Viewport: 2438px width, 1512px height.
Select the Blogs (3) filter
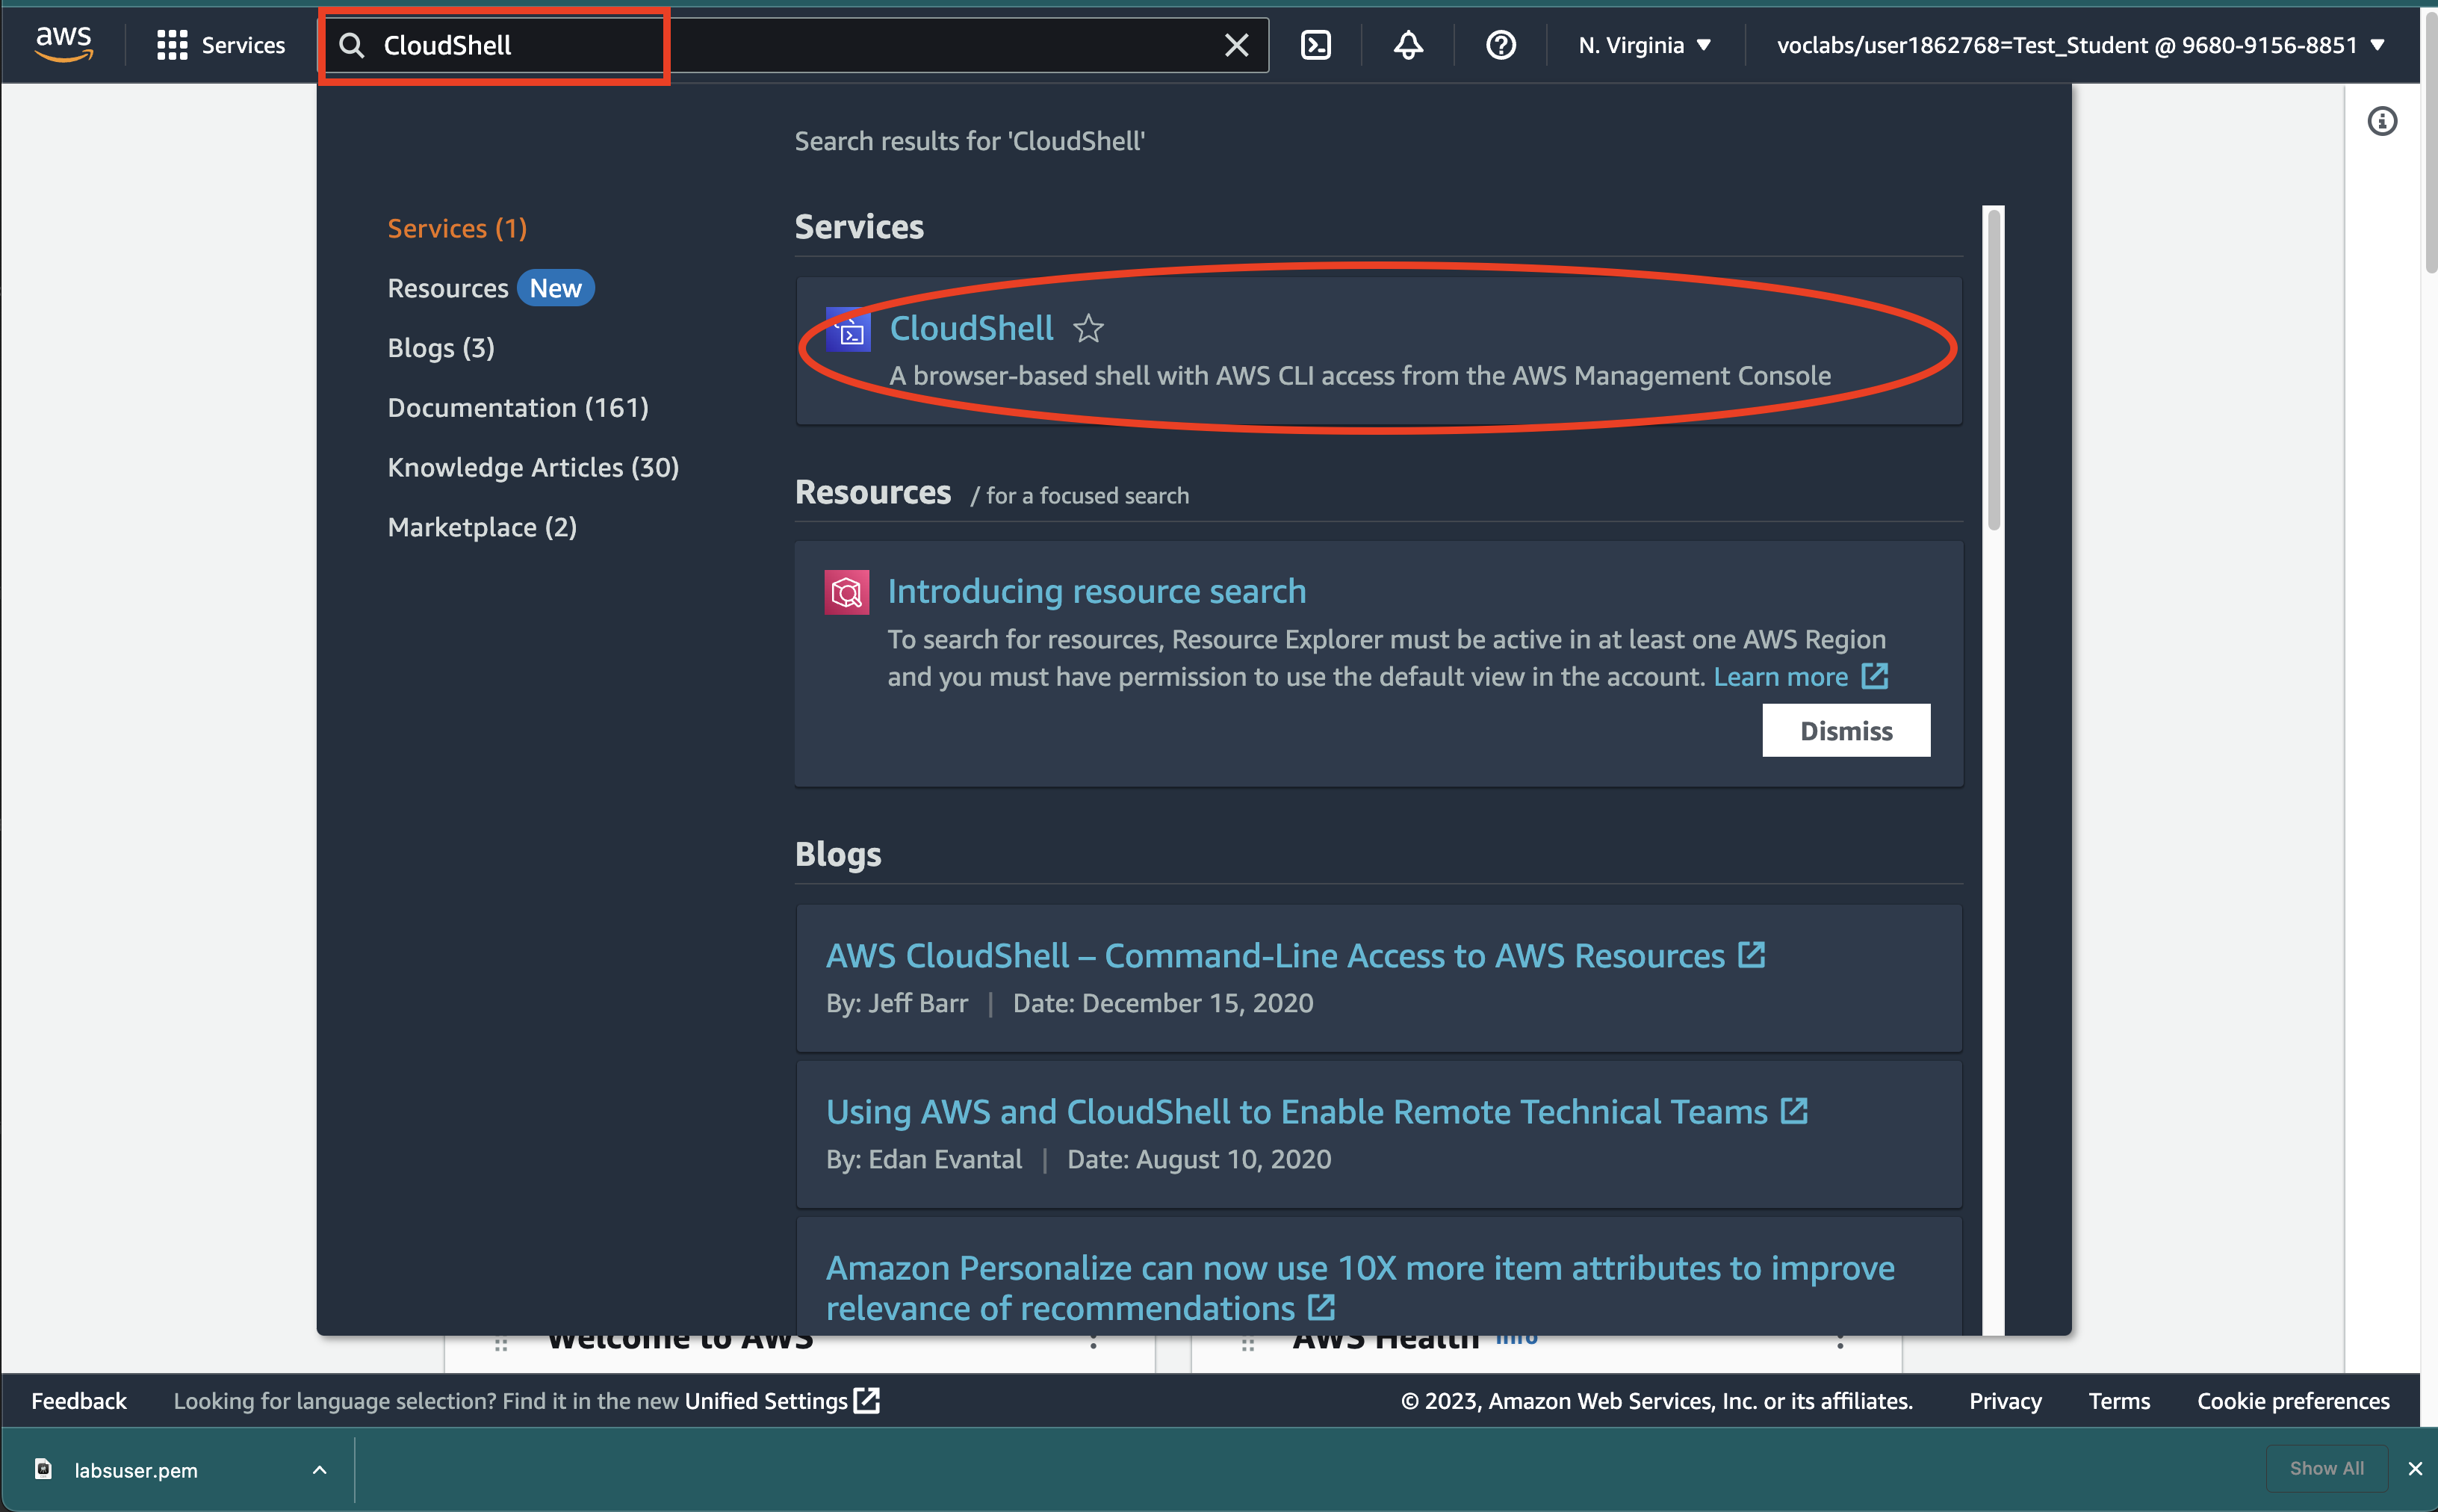tap(441, 348)
